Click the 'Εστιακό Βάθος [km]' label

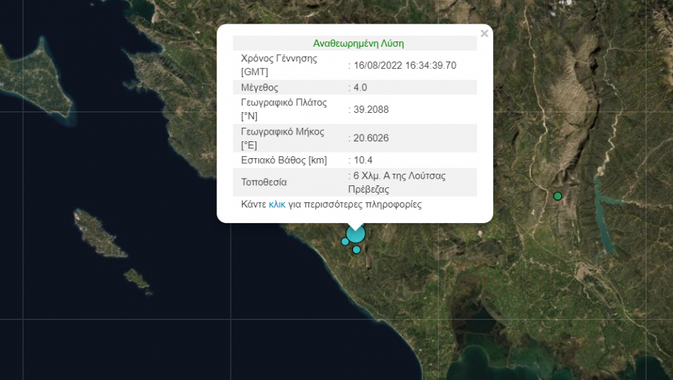click(283, 160)
